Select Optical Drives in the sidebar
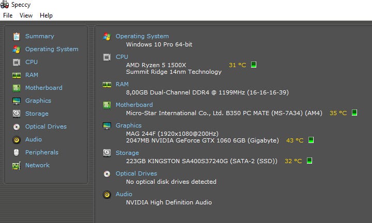The image size is (372, 223). (x=46, y=126)
